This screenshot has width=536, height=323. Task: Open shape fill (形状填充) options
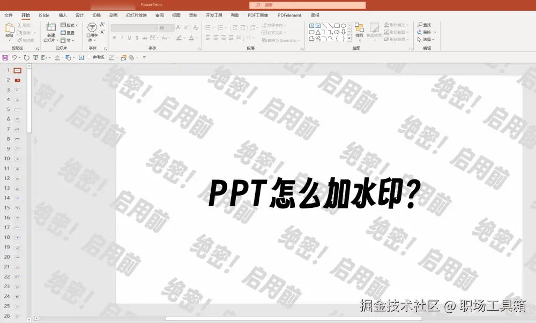tap(396, 25)
